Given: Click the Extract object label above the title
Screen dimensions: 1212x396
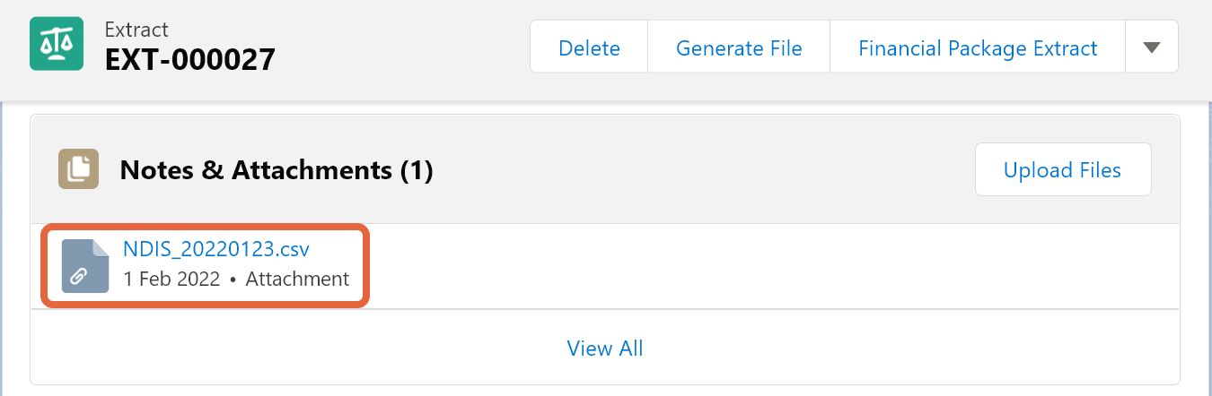Looking at the screenshot, I should click(x=136, y=30).
